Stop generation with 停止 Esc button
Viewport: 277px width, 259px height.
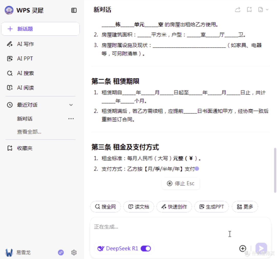181,184
